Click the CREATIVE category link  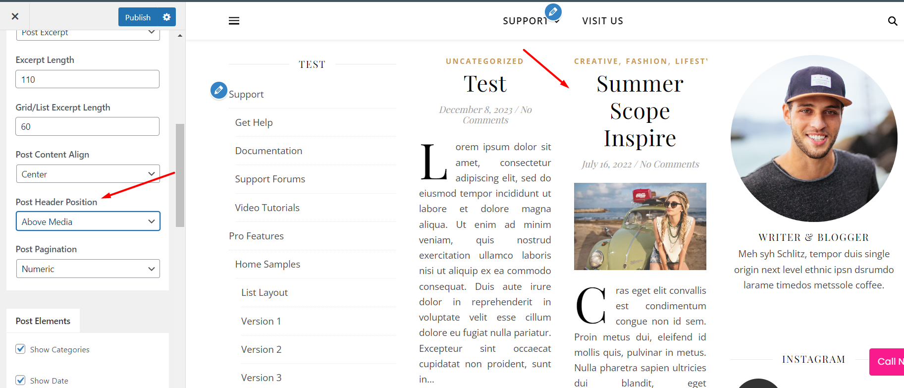click(x=596, y=61)
